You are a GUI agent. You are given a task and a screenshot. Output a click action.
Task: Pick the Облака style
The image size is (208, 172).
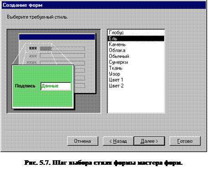136,50
